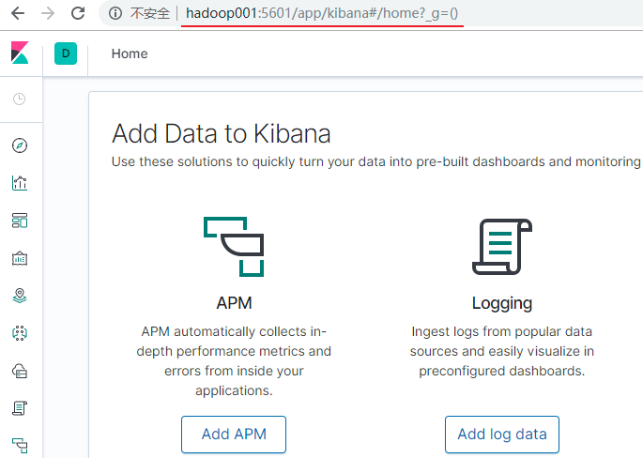The image size is (643, 458).
Task: Open the Logs icon in sidebar
Action: pyautogui.click(x=20, y=407)
